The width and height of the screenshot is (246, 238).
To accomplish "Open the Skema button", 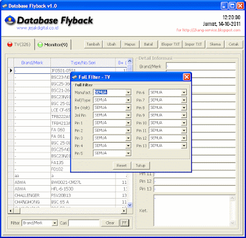I will [215, 44].
